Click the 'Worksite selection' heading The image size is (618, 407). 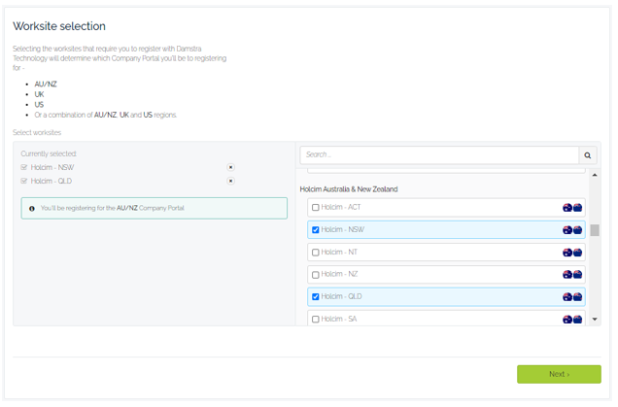[59, 26]
